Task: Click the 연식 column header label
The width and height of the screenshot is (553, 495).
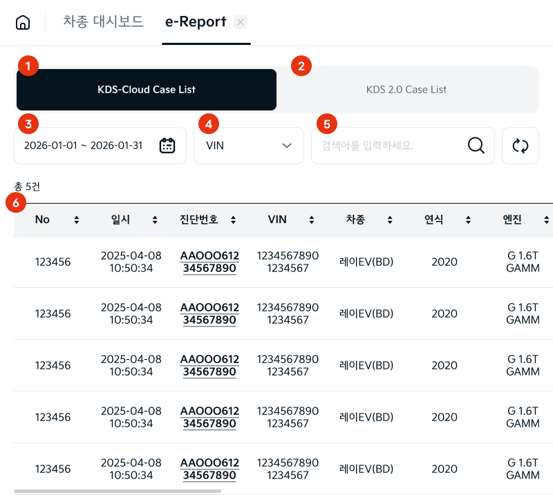Action: 434,220
